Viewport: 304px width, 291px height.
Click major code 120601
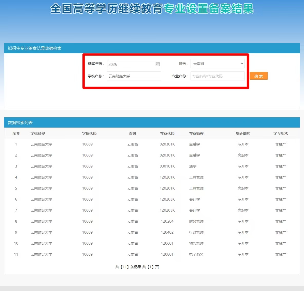pos(167,243)
